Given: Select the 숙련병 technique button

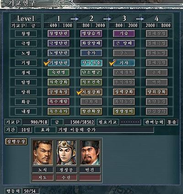Looking at the screenshot, I should [59, 72].
